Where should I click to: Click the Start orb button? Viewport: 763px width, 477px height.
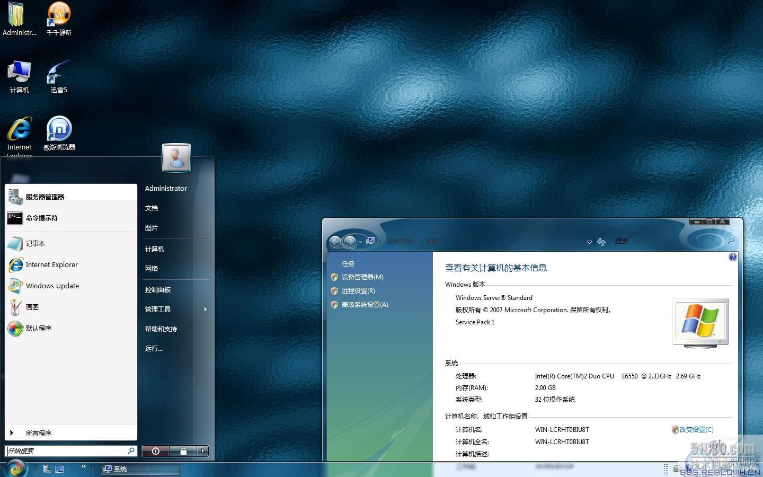[15, 469]
